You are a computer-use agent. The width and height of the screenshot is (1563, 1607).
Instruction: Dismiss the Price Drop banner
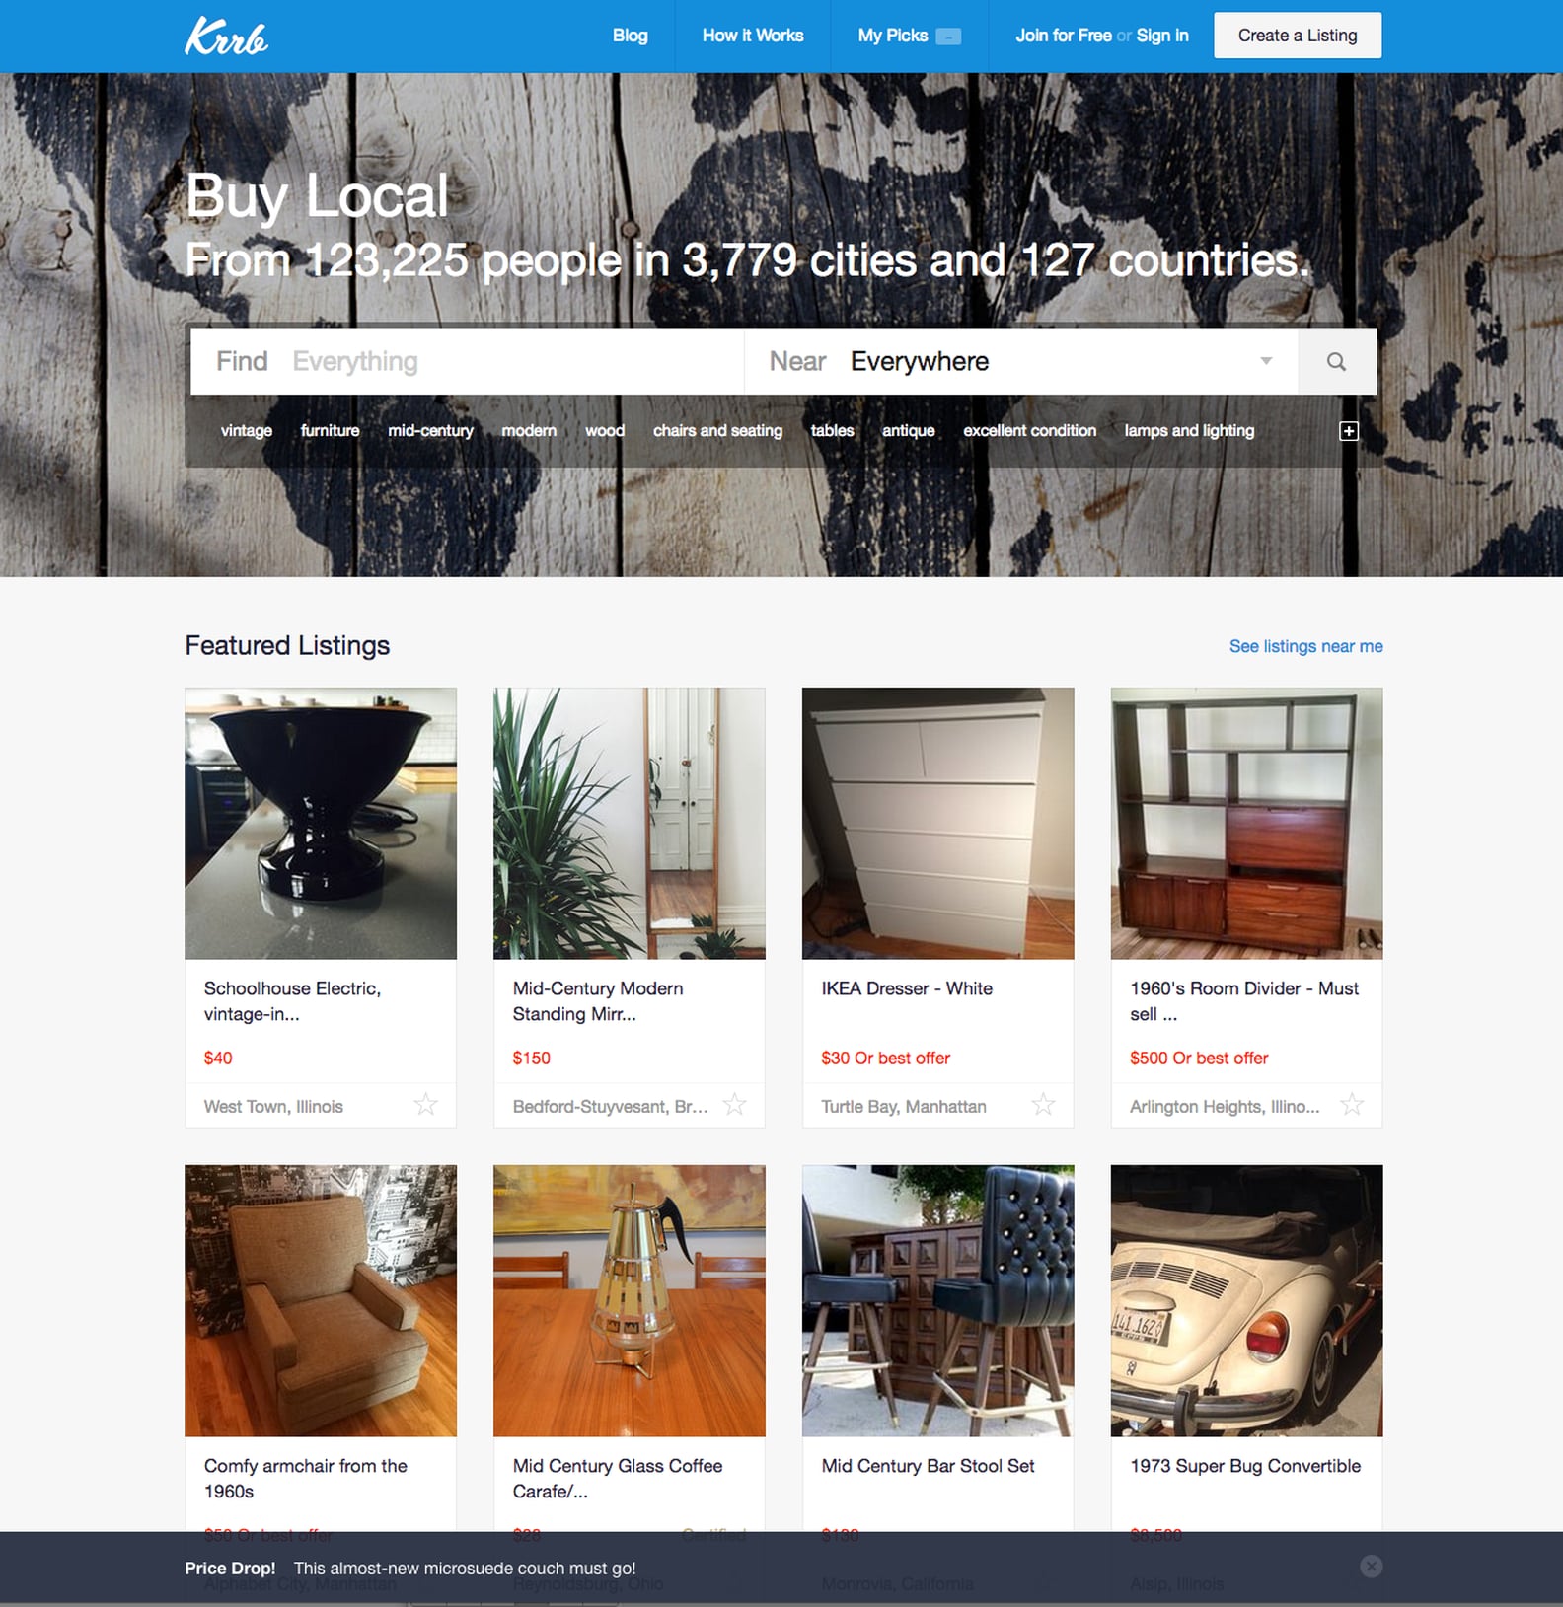coord(1371,1566)
